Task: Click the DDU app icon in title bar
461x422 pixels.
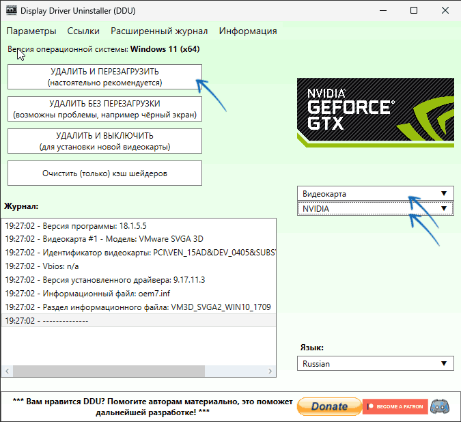Action: (x=12, y=10)
